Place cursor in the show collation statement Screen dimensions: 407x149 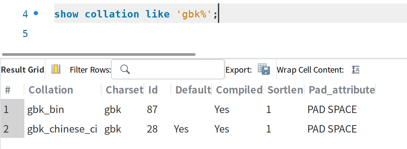(135, 14)
